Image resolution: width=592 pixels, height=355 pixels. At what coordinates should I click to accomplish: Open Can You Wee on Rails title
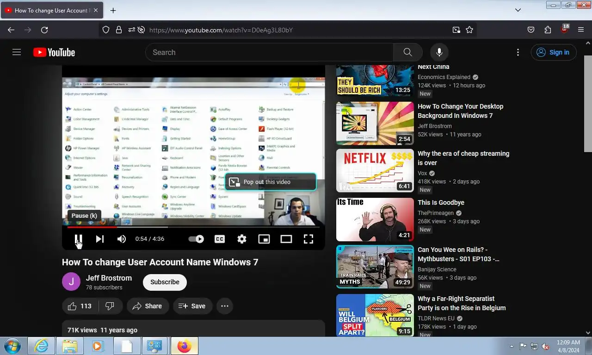coord(458,254)
